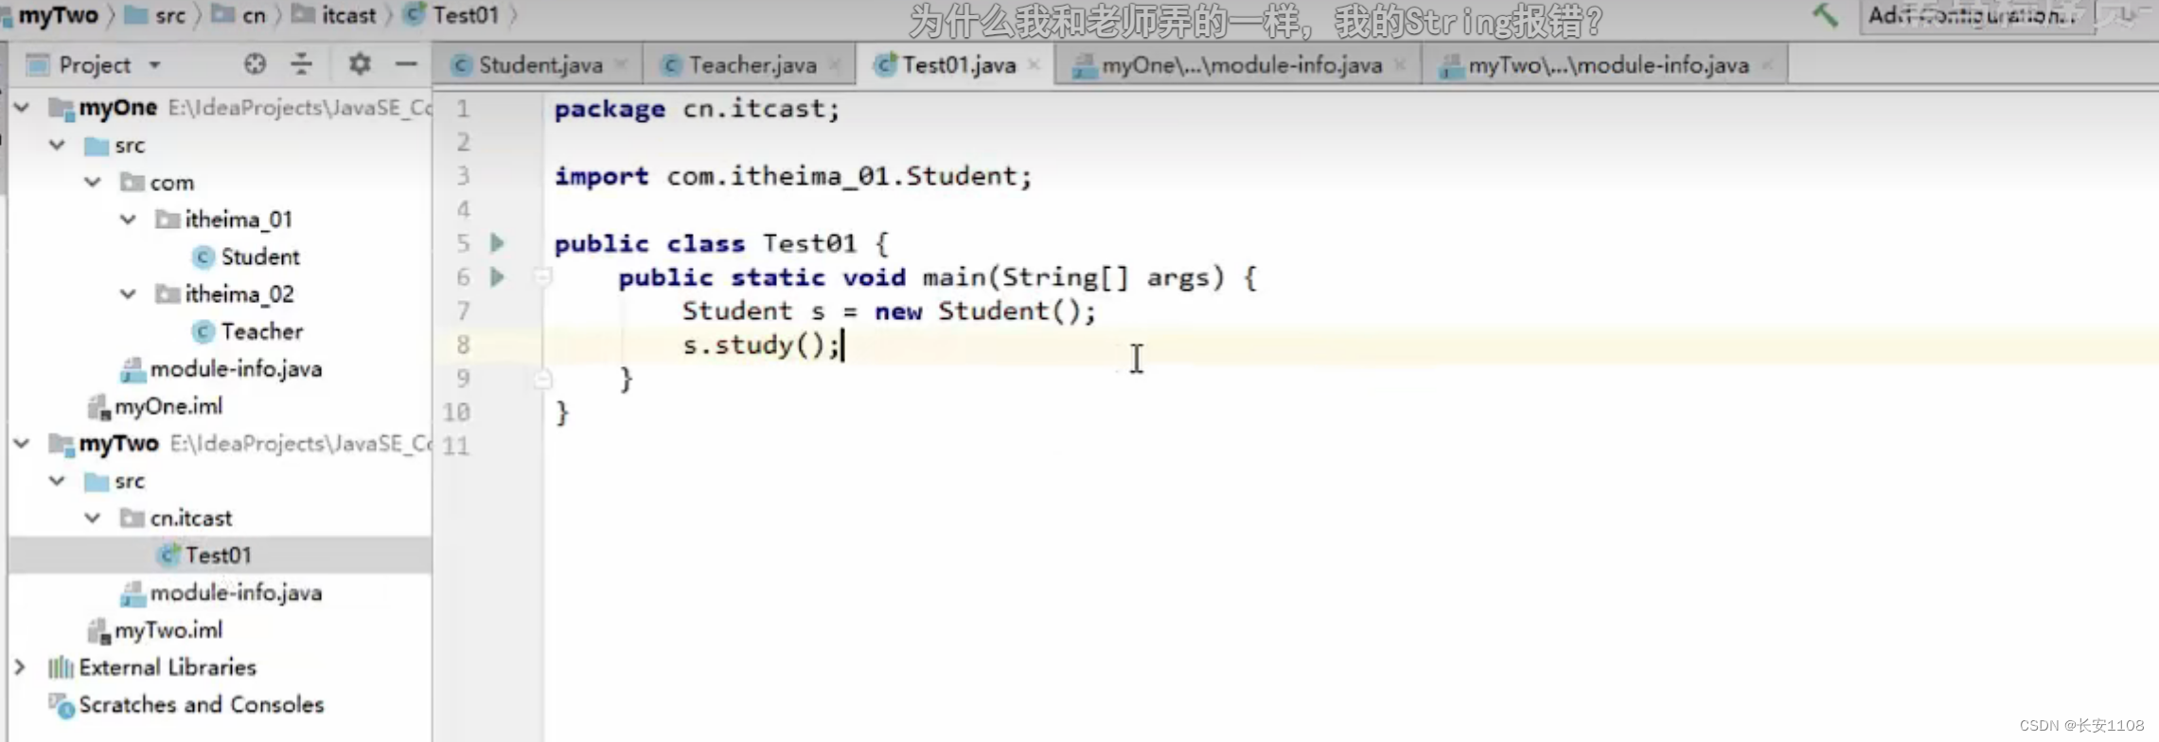Open Project panel settings gear

(x=359, y=64)
